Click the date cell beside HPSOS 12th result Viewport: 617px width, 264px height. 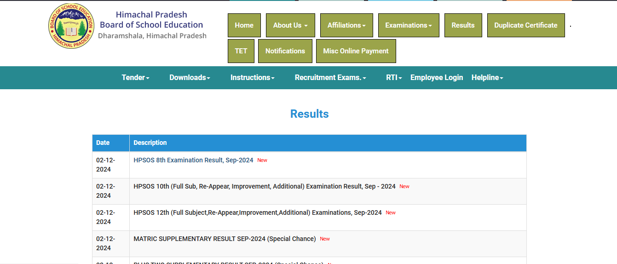111,217
